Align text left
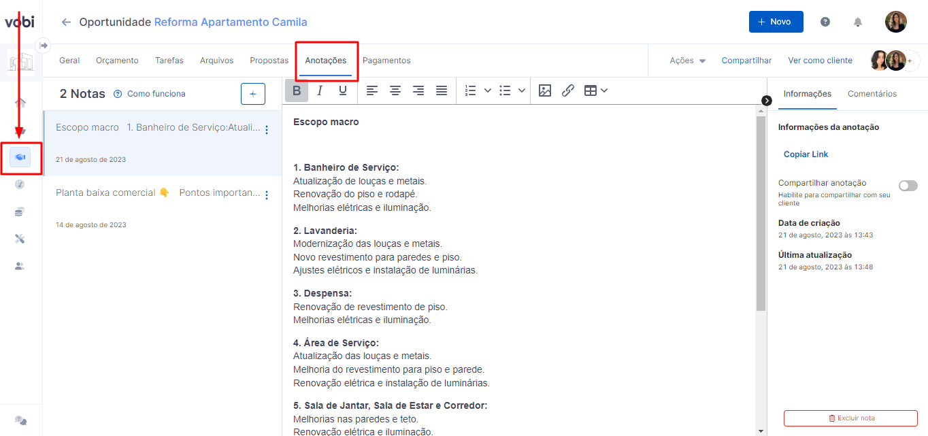This screenshot has width=928, height=436. (372, 90)
